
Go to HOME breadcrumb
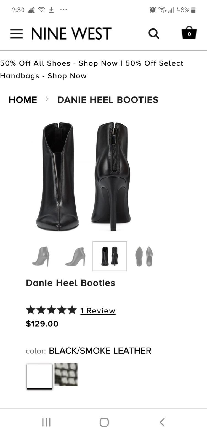[23, 100]
